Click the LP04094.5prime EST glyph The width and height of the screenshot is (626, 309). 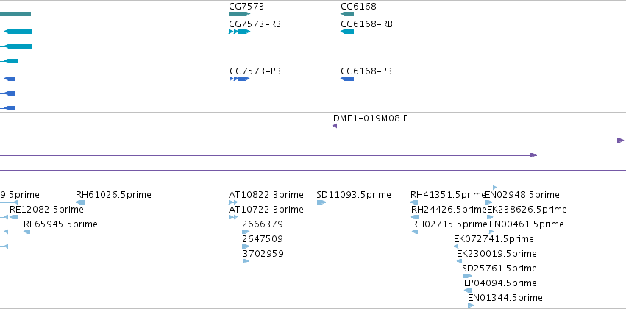click(x=468, y=291)
